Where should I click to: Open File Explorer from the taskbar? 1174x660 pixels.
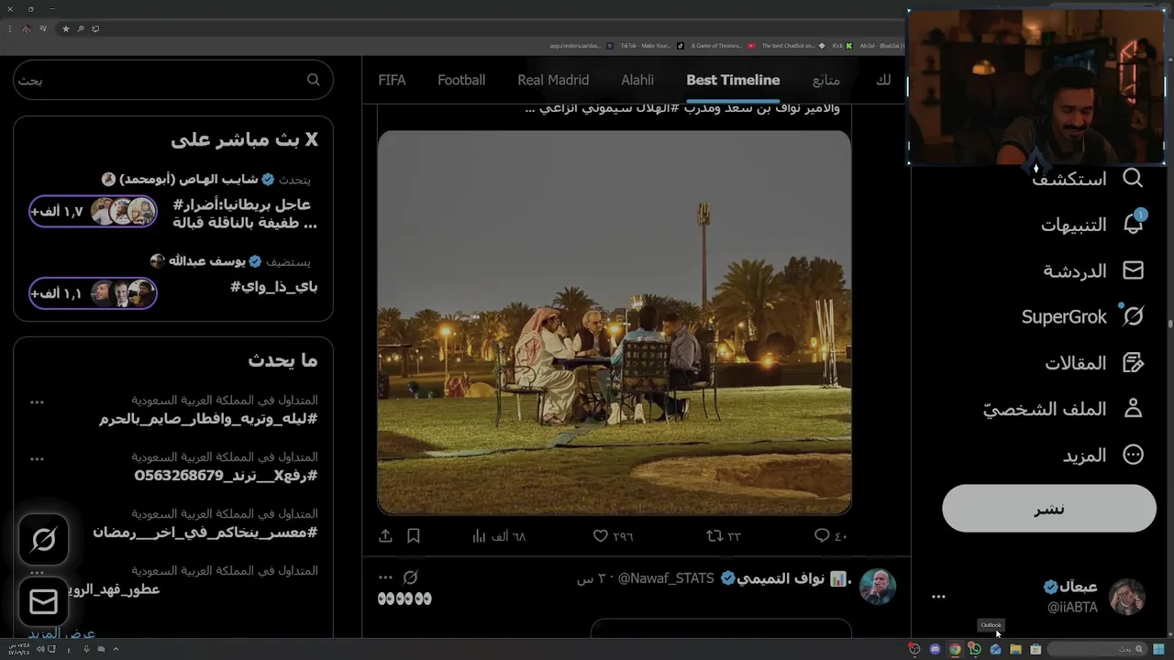point(1015,649)
